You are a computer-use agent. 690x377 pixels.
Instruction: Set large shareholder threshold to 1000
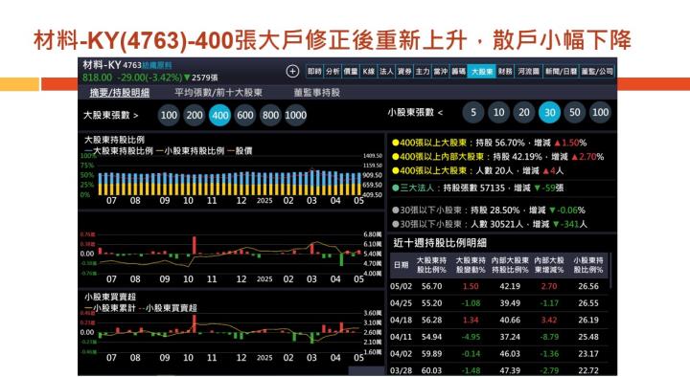296,115
